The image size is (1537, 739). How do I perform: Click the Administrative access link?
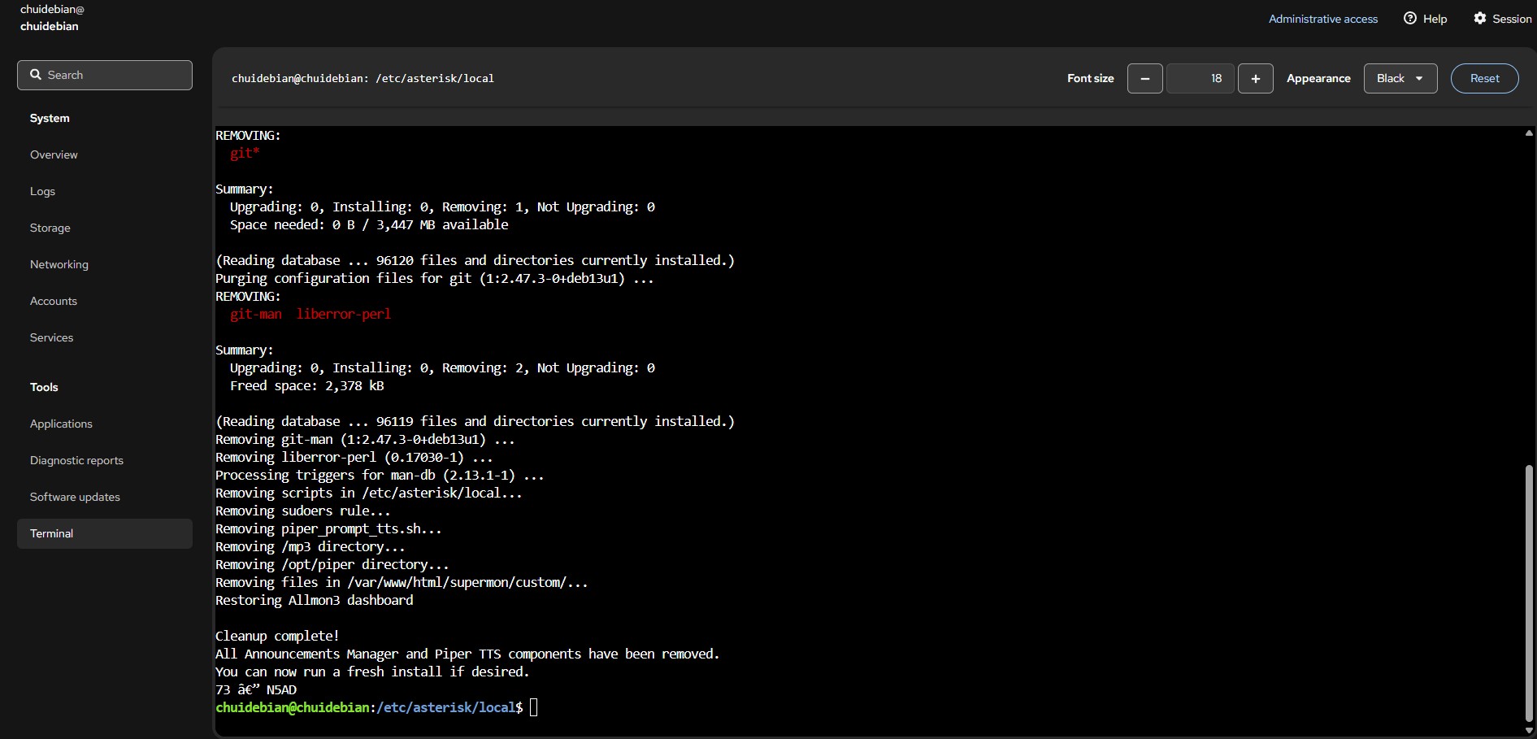click(x=1322, y=19)
